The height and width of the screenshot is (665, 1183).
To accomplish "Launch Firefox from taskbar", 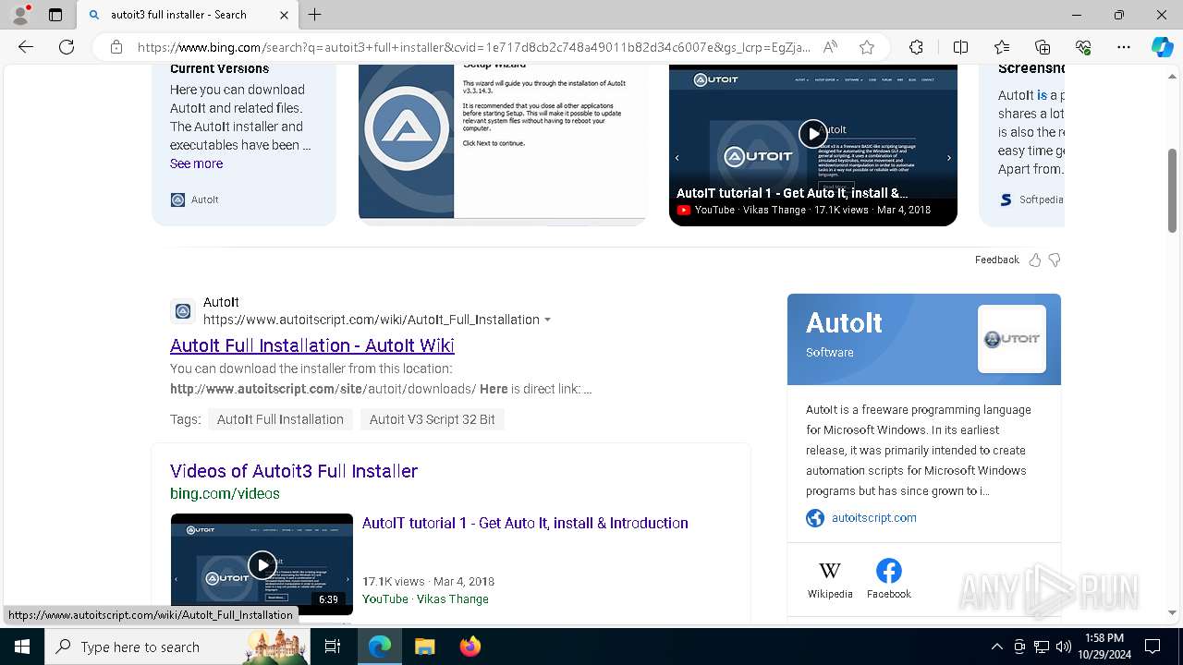I will pos(470,647).
